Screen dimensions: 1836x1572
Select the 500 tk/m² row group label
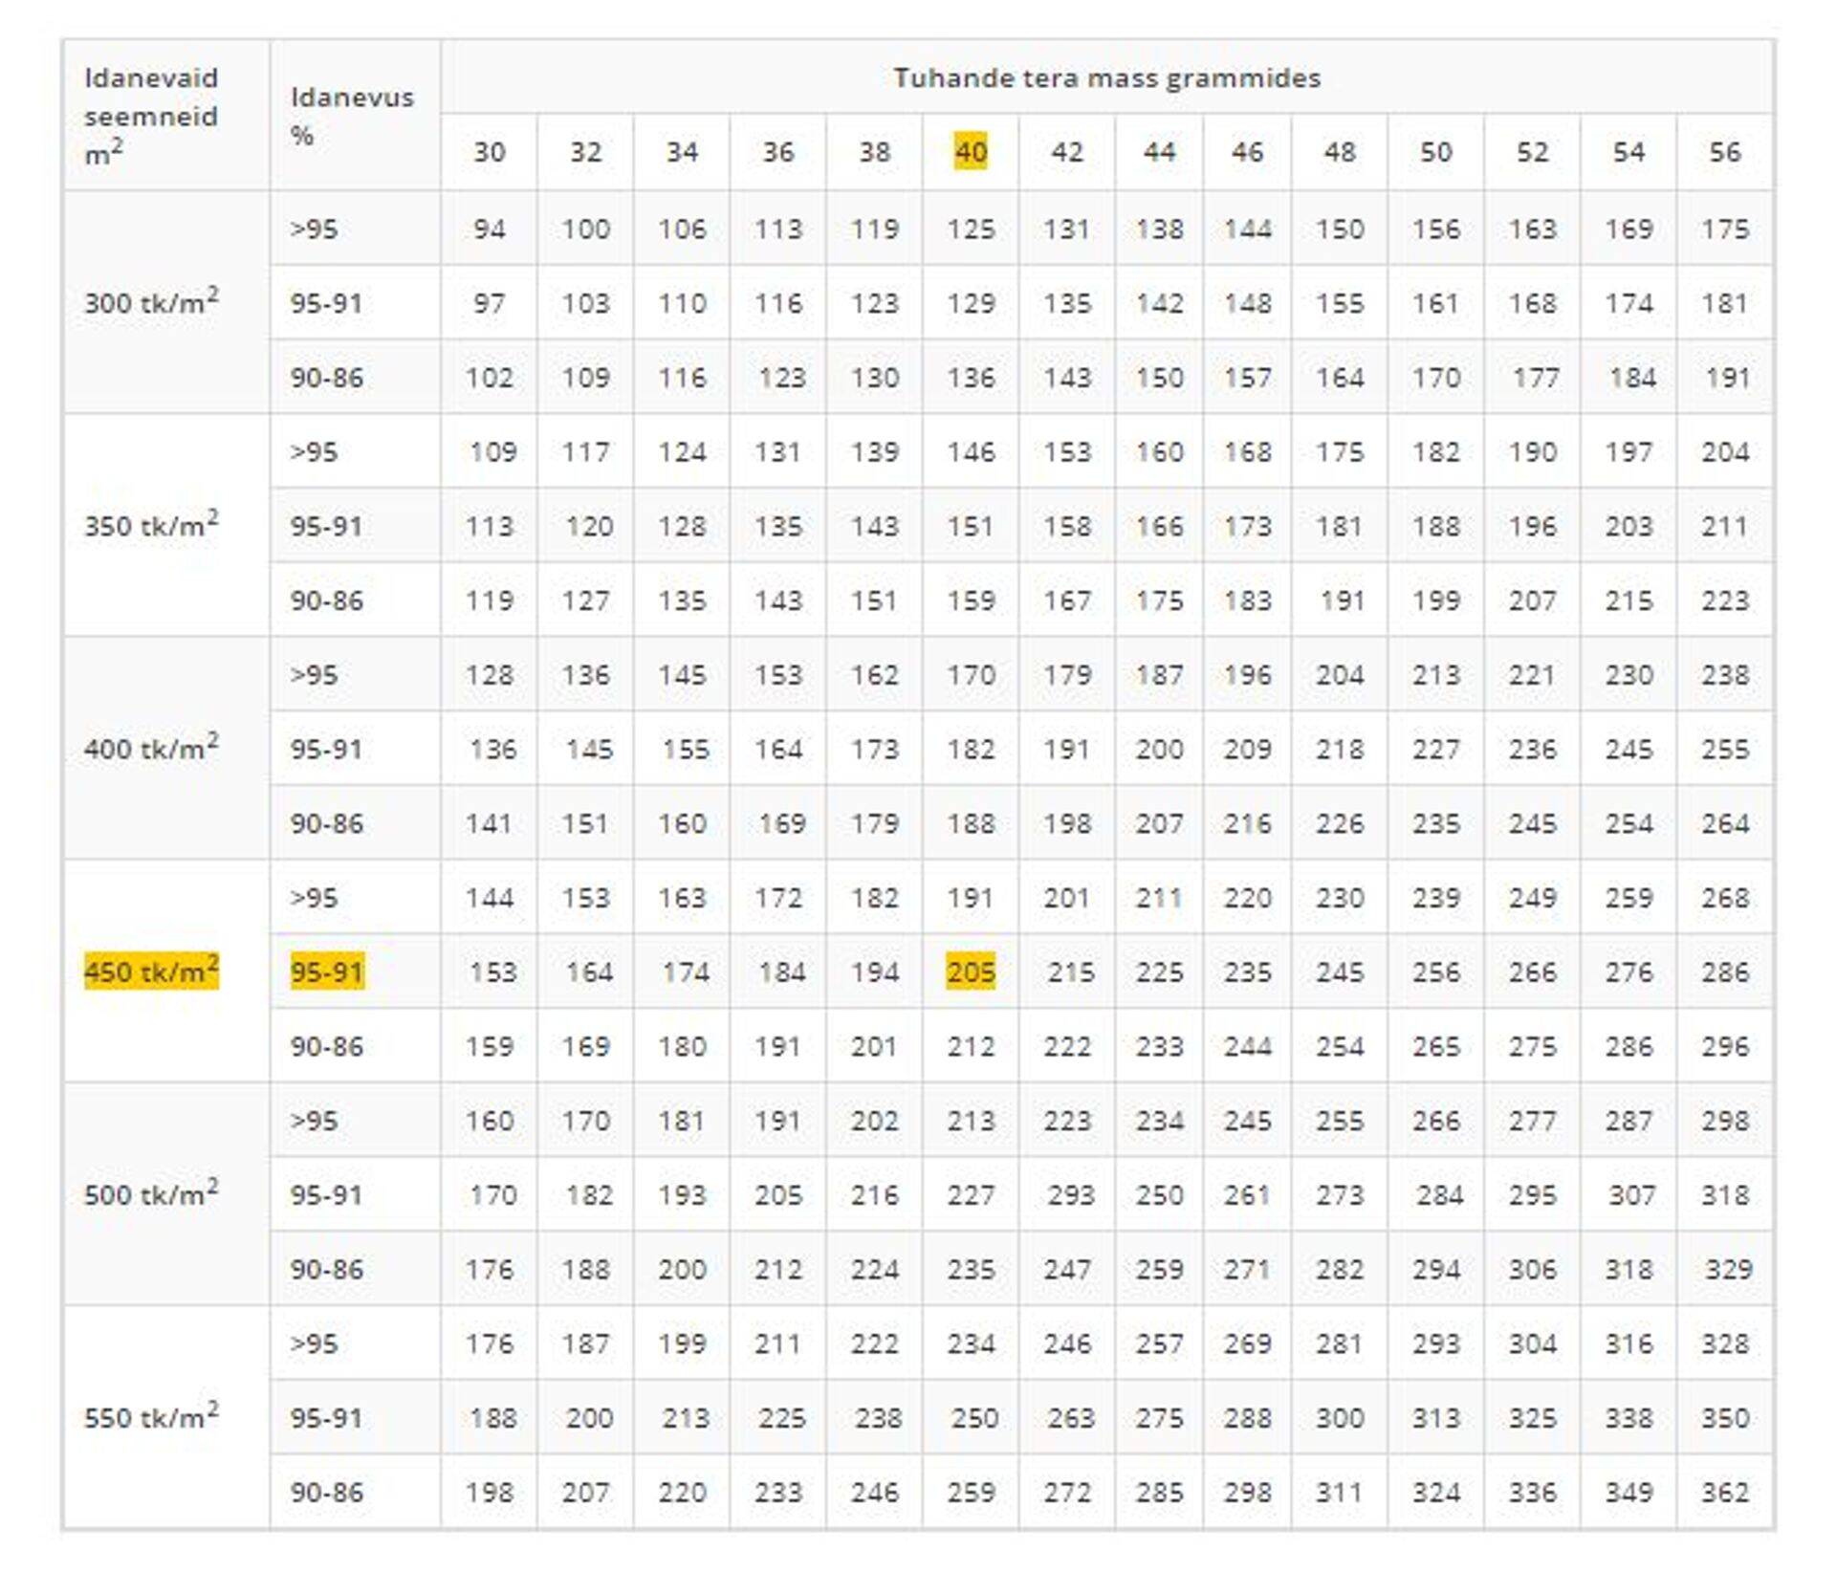pyautogui.click(x=151, y=1194)
